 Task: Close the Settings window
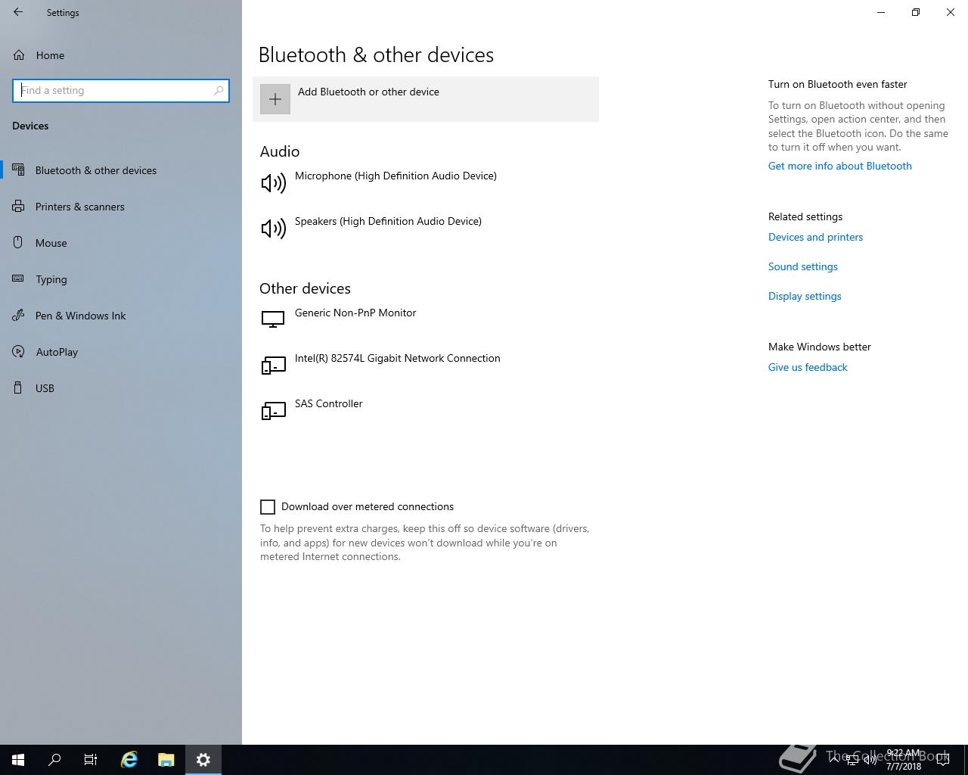[x=951, y=12]
